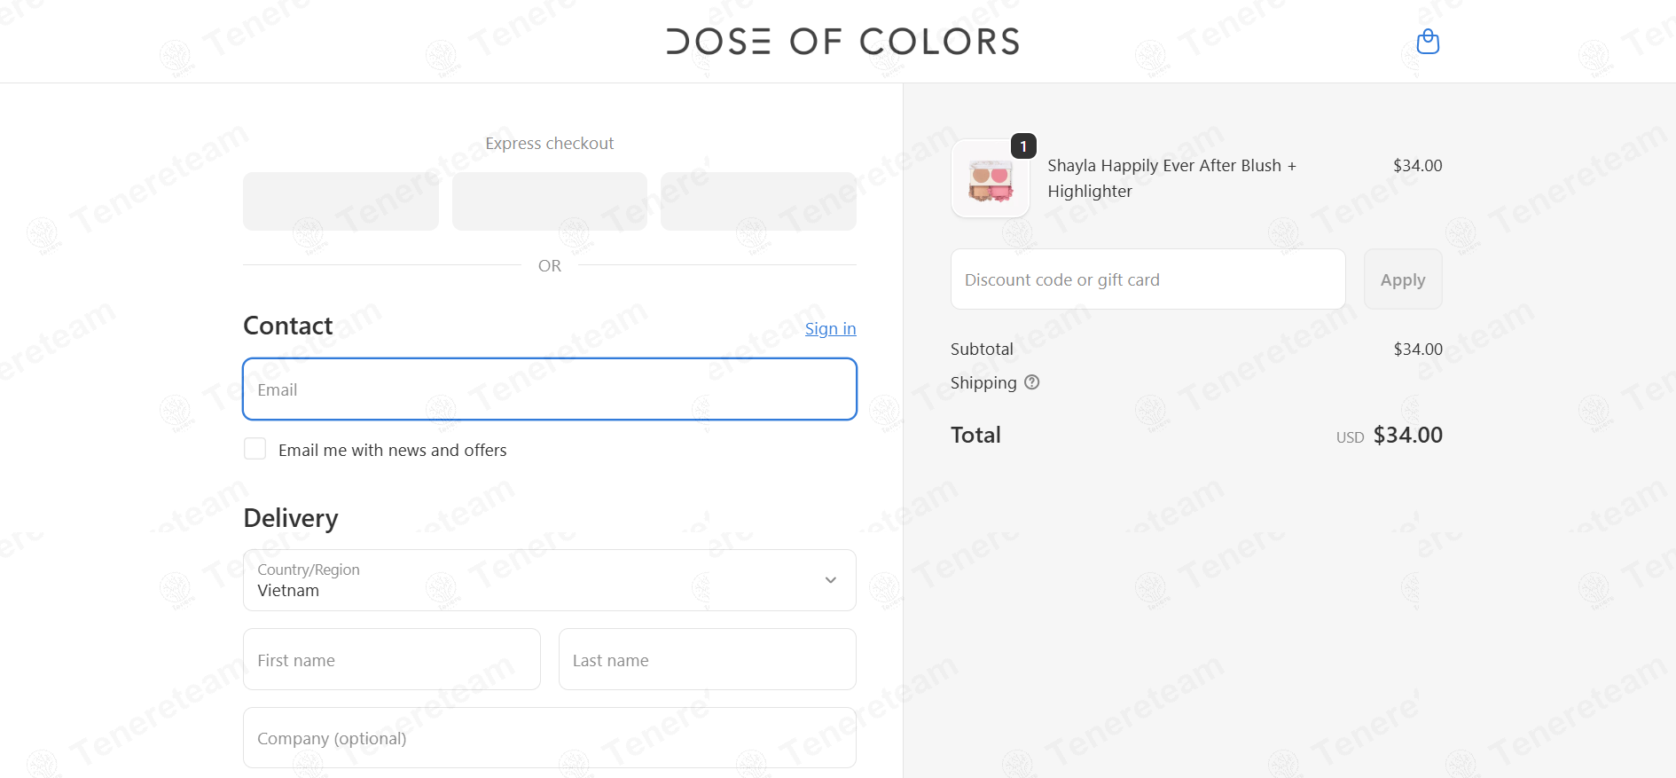The height and width of the screenshot is (778, 1676).
Task: Open the Country/Region Vietnam selector
Action: coord(550,580)
